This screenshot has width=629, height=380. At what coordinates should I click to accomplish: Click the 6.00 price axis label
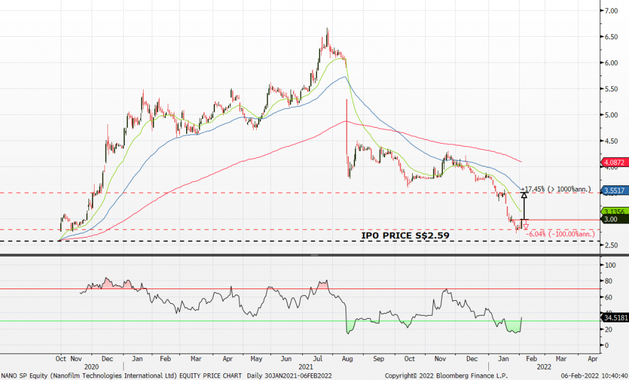[611, 63]
